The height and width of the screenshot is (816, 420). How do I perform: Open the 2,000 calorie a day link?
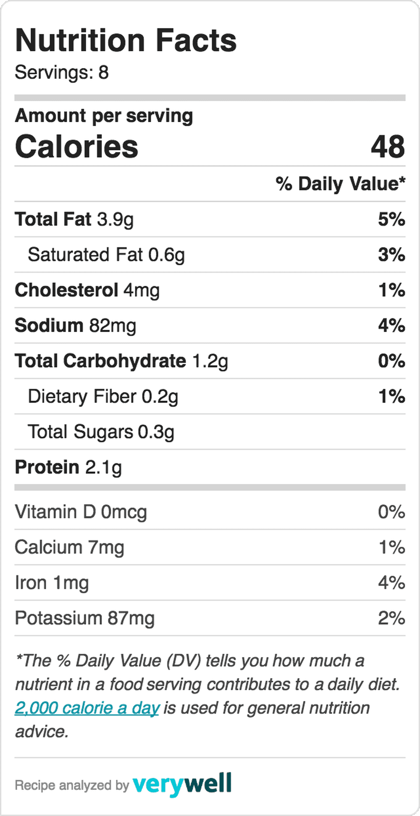[87, 708]
